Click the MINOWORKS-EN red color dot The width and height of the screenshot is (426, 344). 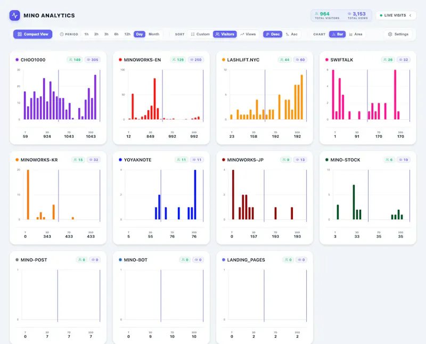120,60
